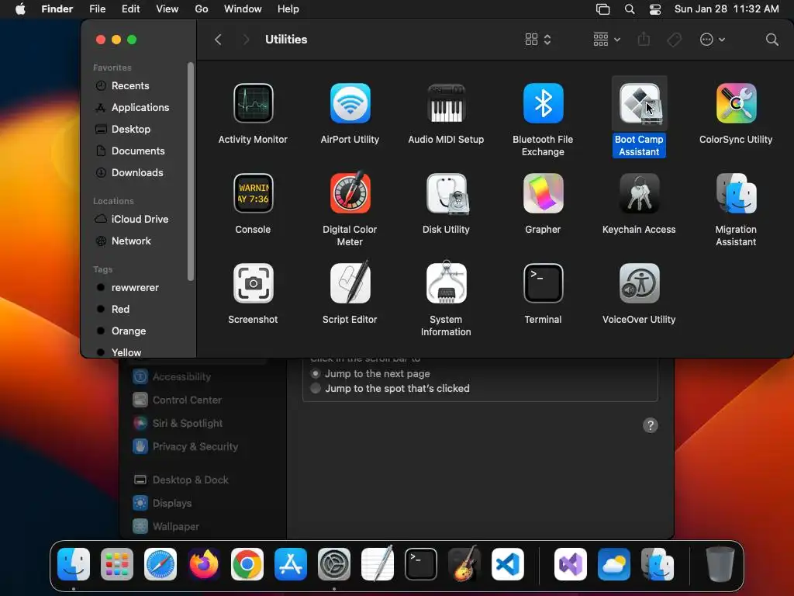
Task: Open the Action ellipsis dropdown menu
Action: (713, 40)
